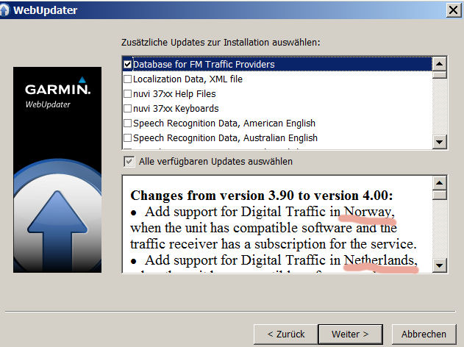The width and height of the screenshot is (464, 347).
Task: Check the Localization Data, XML file box
Action: (x=128, y=79)
